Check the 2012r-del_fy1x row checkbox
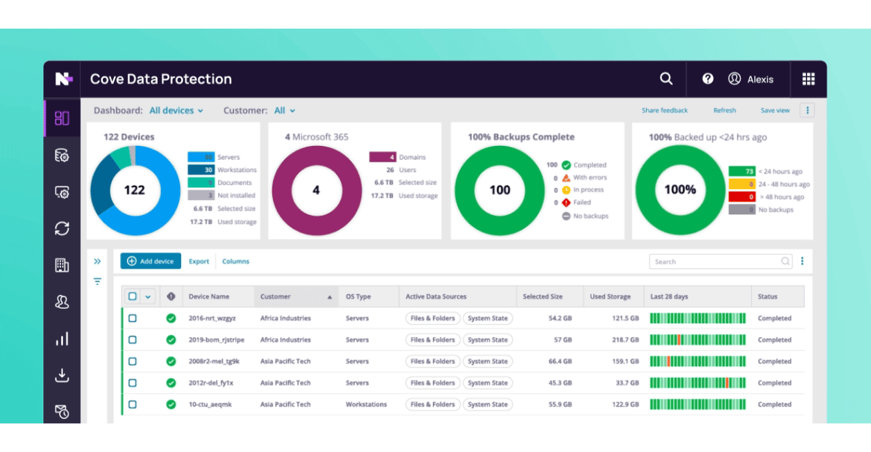Screen dimensions: 871x452 132,383
